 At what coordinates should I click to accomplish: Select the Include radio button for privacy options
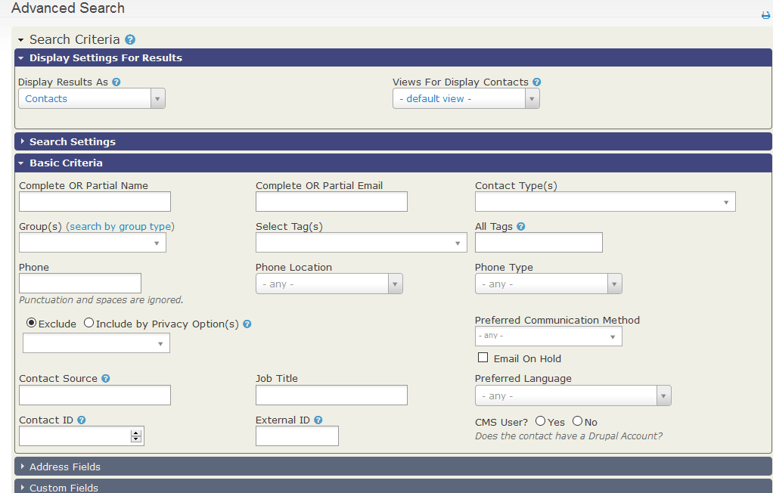pyautogui.click(x=88, y=323)
